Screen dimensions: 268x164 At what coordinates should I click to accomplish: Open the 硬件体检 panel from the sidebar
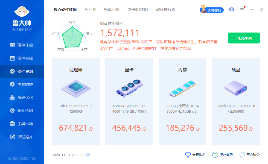(22, 45)
